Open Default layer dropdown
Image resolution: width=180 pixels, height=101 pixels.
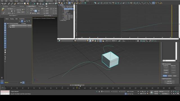pos(12,82)
